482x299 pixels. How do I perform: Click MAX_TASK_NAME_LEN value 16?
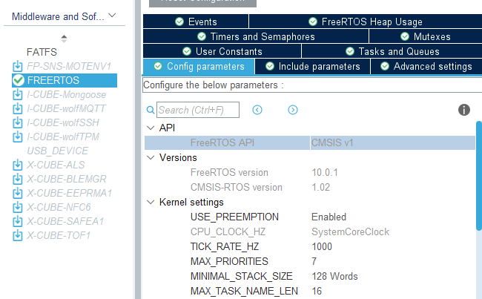(x=317, y=291)
